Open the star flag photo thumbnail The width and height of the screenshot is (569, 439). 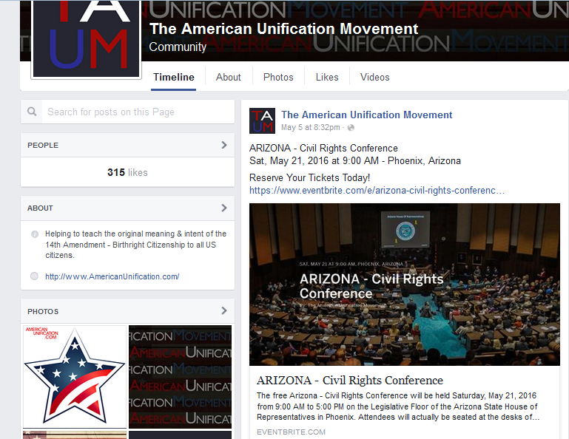[75, 376]
